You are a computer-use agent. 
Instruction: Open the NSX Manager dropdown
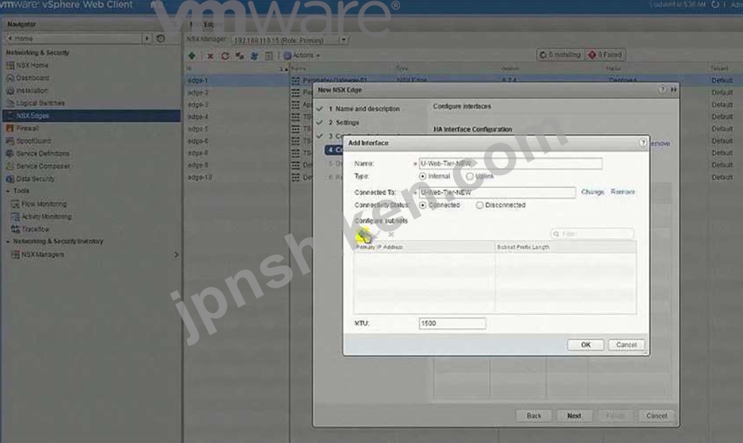tap(344, 40)
